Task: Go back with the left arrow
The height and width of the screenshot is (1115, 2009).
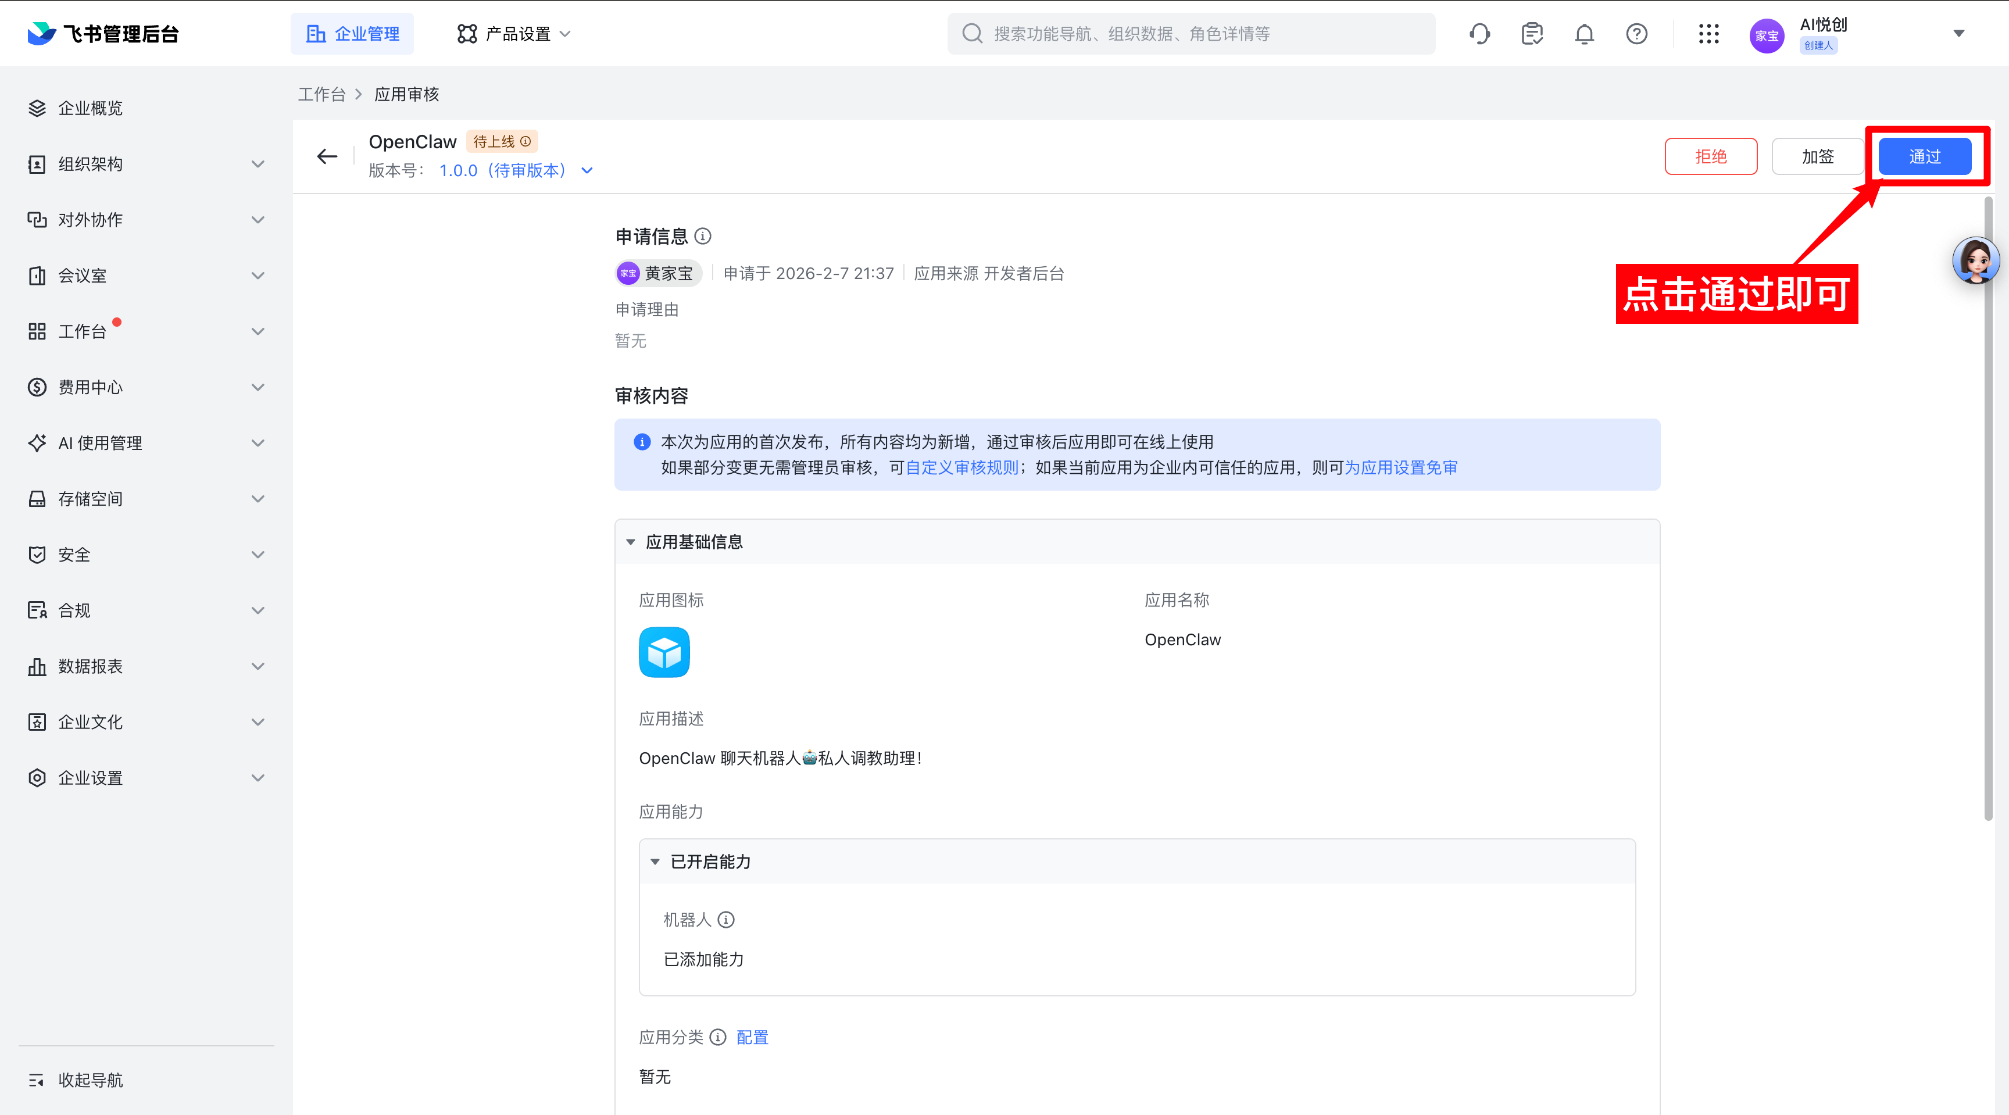Action: coord(327,156)
